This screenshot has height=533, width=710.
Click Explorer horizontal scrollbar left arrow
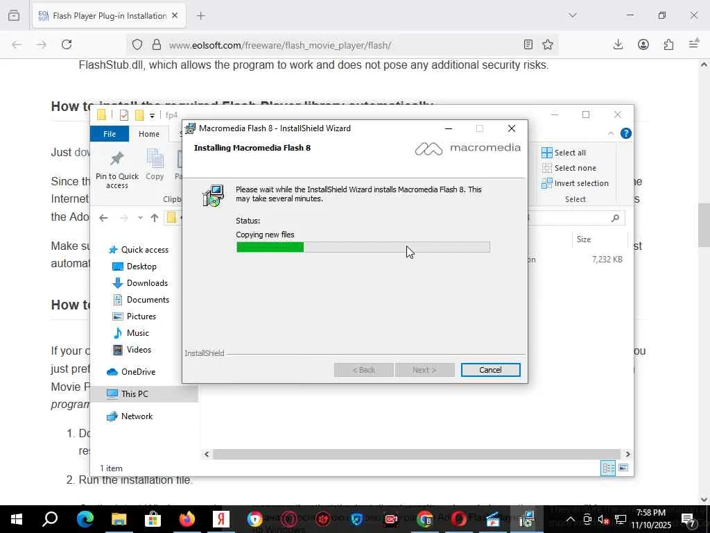(207, 454)
